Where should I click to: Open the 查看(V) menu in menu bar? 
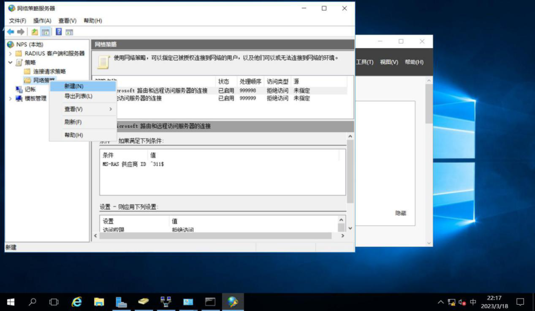(67, 20)
